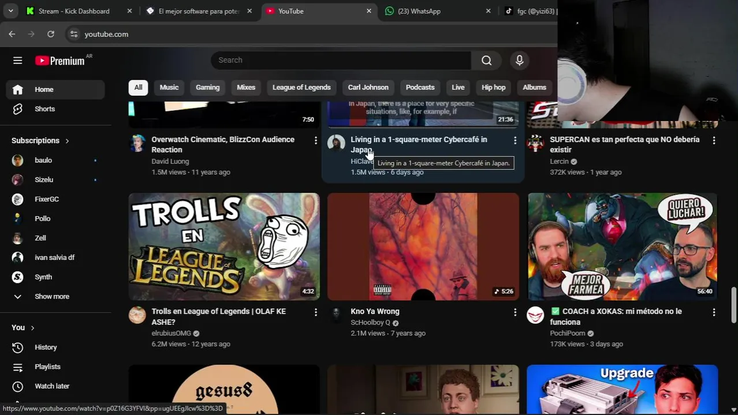This screenshot has width=738, height=415.
Task: Open elrubiusOMG channel avatar
Action: 137,315
